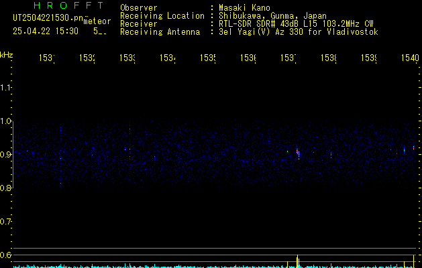Click the 0.7 frequency axis label

tap(5, 221)
